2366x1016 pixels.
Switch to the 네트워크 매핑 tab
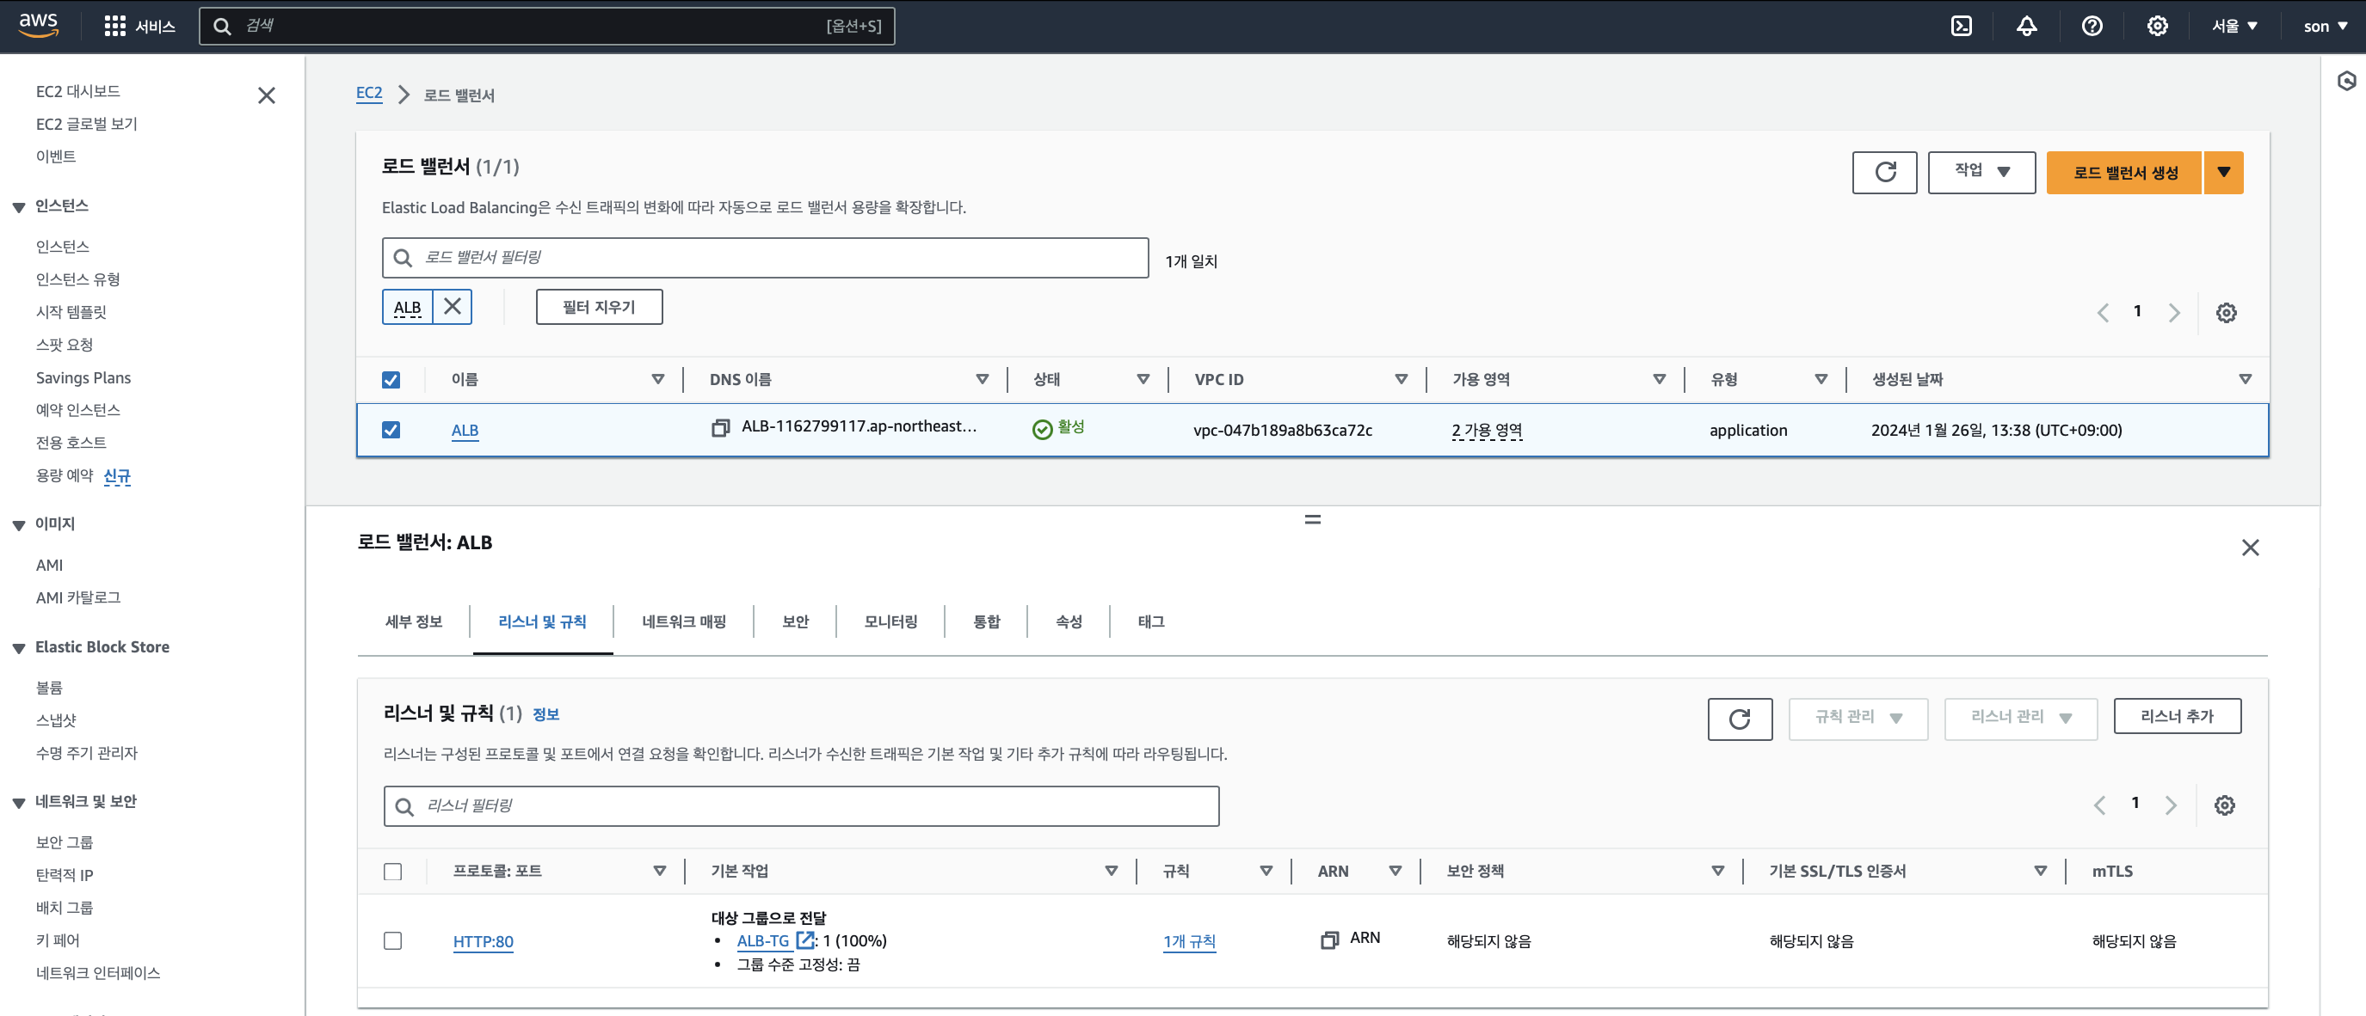(683, 621)
